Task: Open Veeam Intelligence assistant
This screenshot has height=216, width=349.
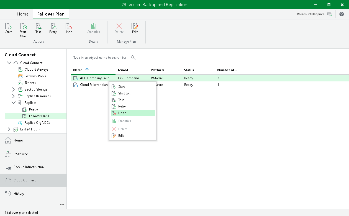Action: coord(314,14)
